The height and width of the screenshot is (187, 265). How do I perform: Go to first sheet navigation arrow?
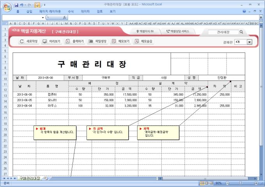[4, 178]
